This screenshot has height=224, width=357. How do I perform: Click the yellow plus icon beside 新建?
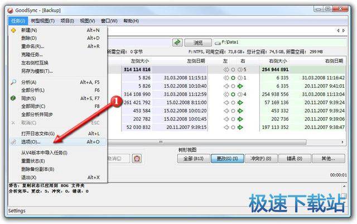[x=13, y=30]
